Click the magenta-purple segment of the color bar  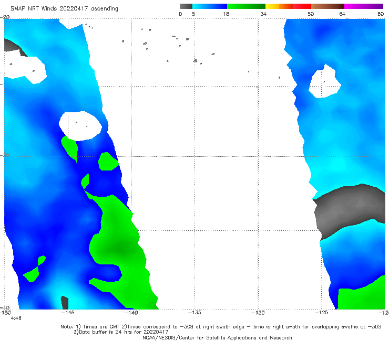[x=364, y=6]
